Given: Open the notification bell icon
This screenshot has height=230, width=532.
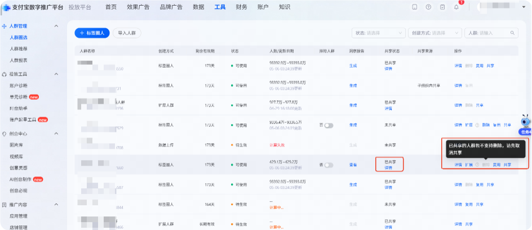Looking at the screenshot, I should 456,7.
